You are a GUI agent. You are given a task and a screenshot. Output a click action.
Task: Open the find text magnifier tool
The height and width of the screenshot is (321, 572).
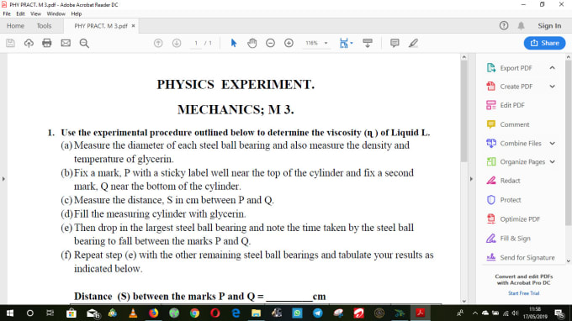[84, 43]
